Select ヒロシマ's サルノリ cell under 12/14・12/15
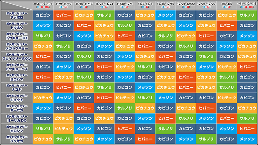This screenshot has height=145, width=258. [165, 129]
